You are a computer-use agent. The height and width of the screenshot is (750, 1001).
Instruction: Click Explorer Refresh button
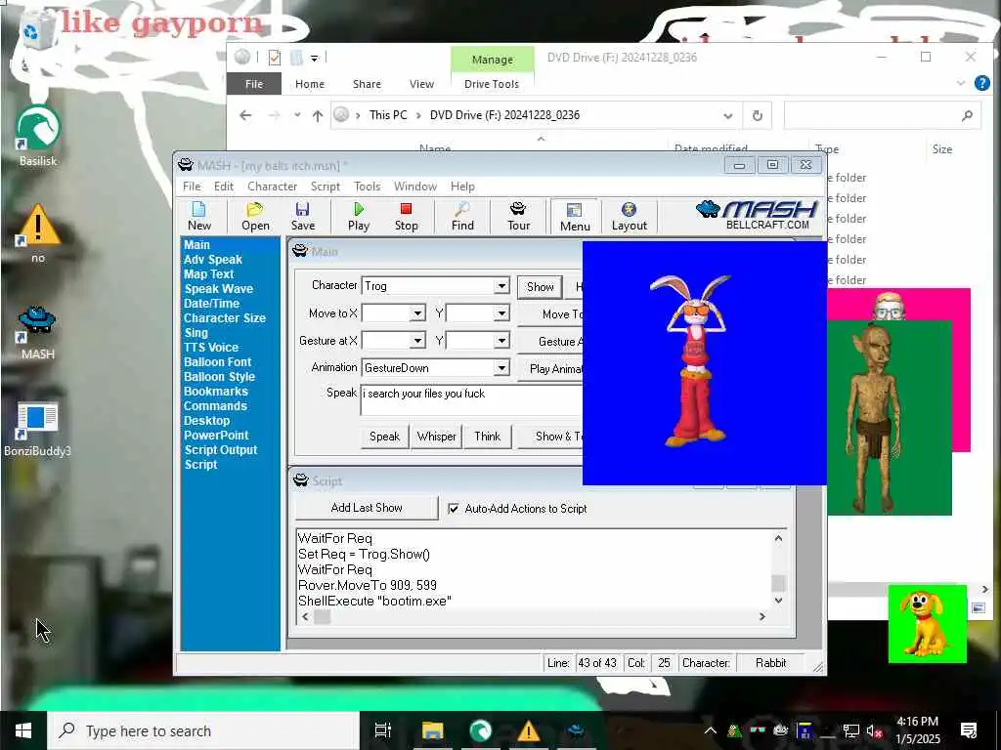click(758, 115)
